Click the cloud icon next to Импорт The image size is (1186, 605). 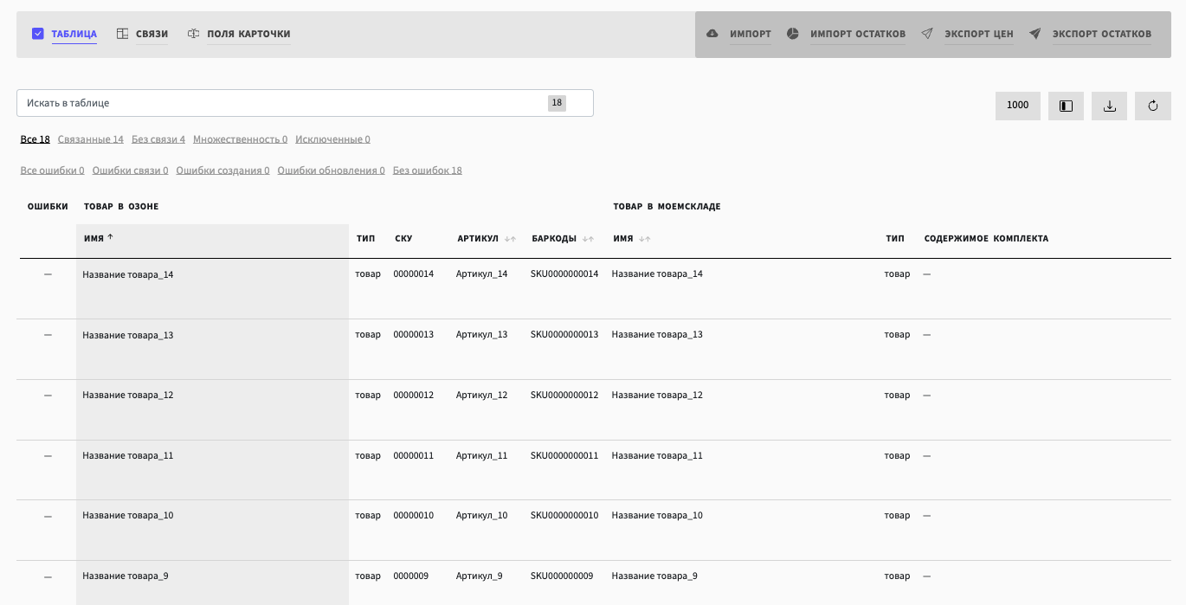tap(712, 34)
